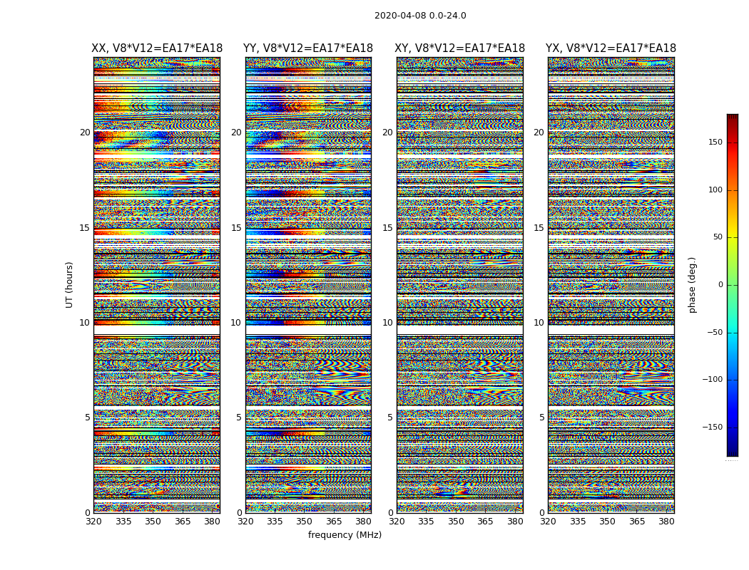
Task: Click the 10 hour tick of XX panel
Action: point(85,323)
